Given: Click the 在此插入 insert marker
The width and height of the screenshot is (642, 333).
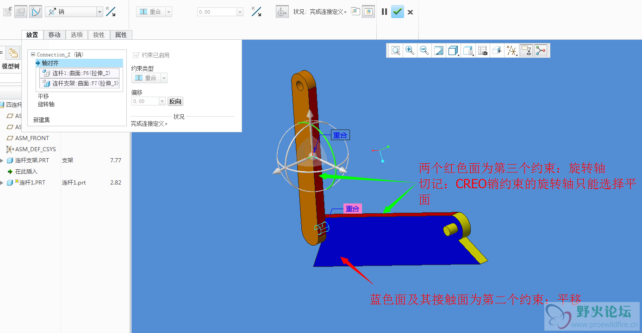Looking at the screenshot, I should pyautogui.click(x=26, y=172).
